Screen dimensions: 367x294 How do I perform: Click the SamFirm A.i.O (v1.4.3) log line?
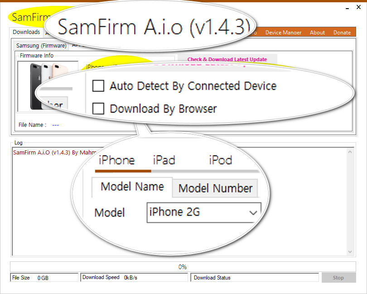pyautogui.click(x=54, y=153)
